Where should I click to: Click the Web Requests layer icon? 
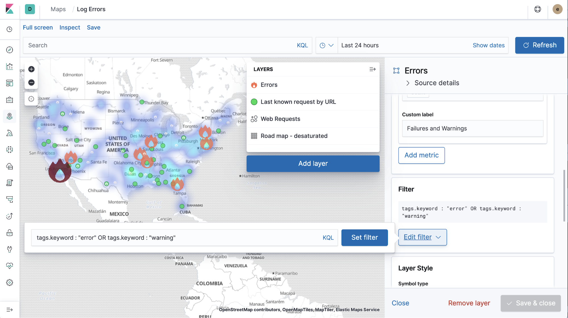point(254,119)
